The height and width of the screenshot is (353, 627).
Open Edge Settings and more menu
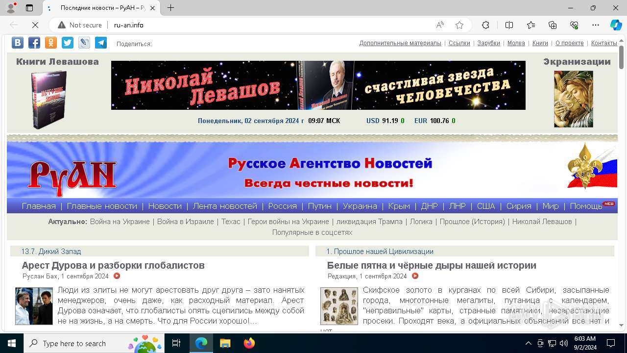click(596, 25)
